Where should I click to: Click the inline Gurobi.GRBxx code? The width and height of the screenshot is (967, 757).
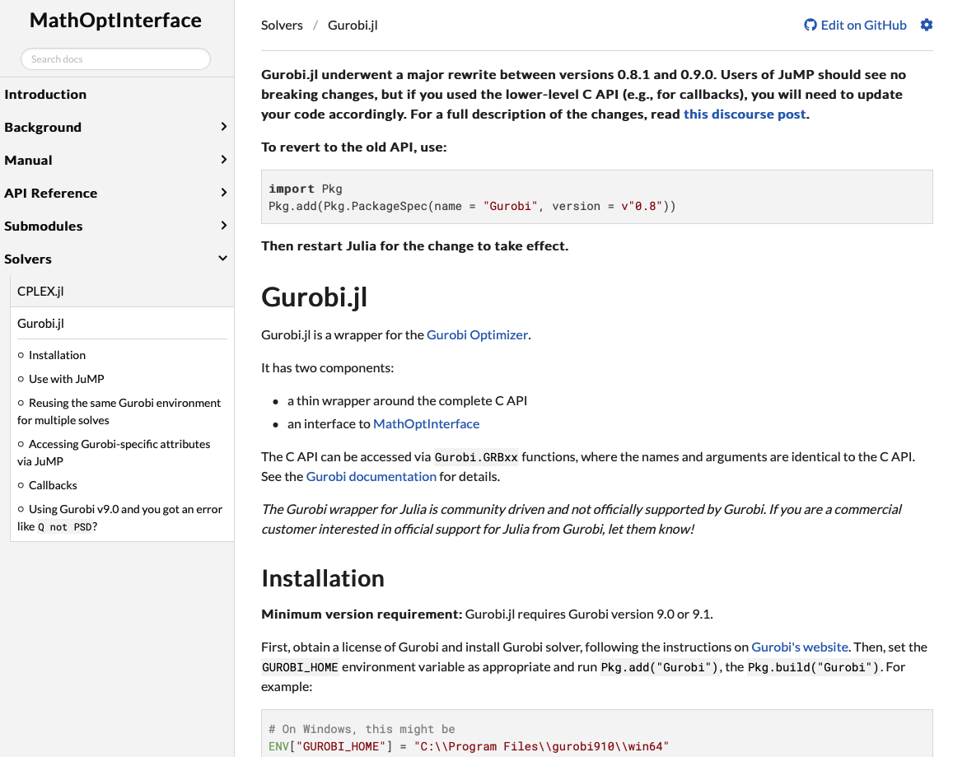[x=476, y=457]
